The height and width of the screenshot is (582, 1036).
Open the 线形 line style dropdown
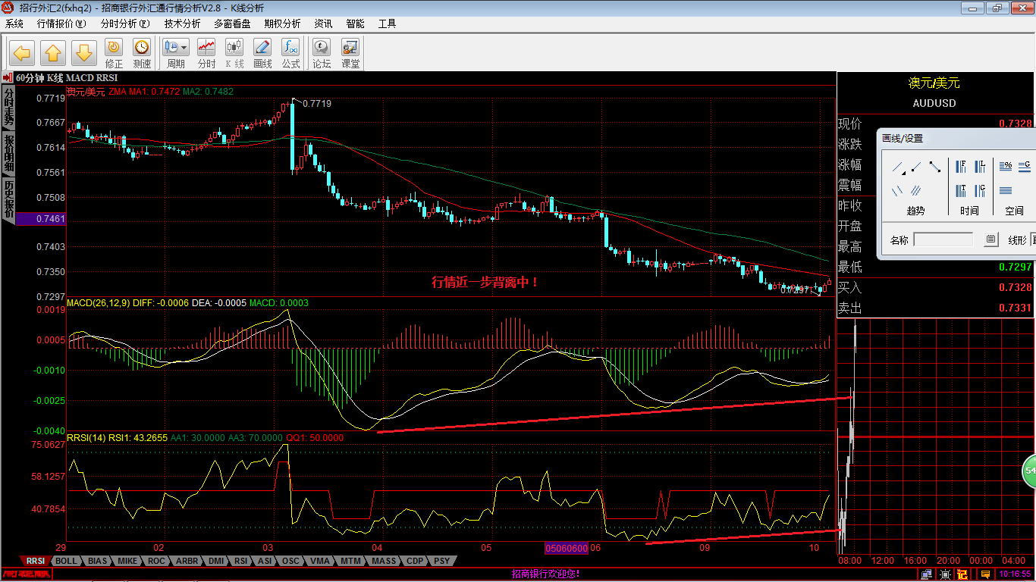click(x=1033, y=239)
